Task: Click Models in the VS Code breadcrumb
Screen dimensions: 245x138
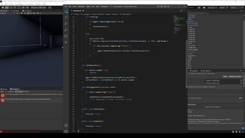Action: pyautogui.click(x=115, y=14)
